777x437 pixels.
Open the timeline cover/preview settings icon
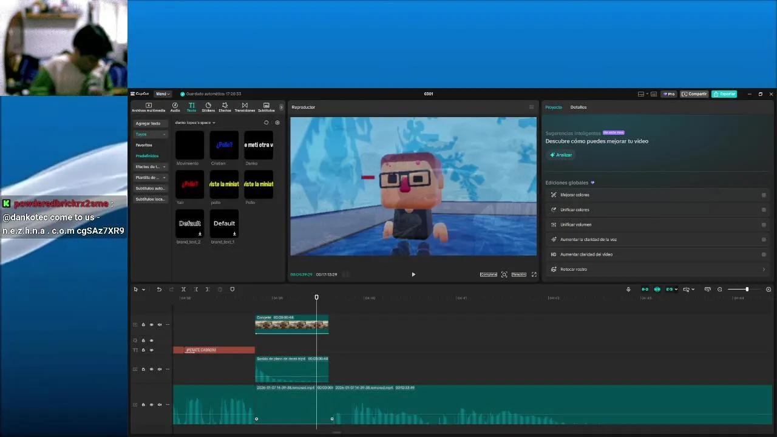pos(707,290)
